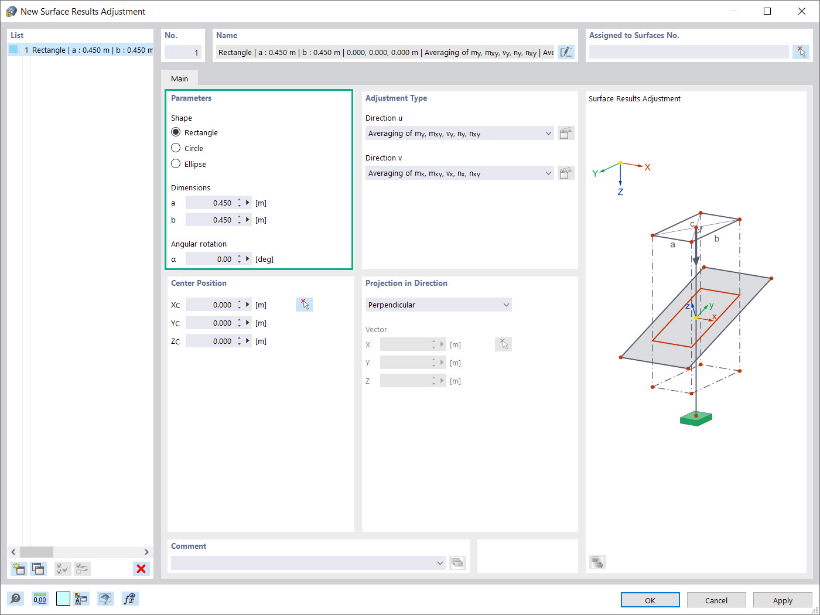Select the Rectangle entry in the List
This screenshot has width=820, height=615.
coord(81,50)
